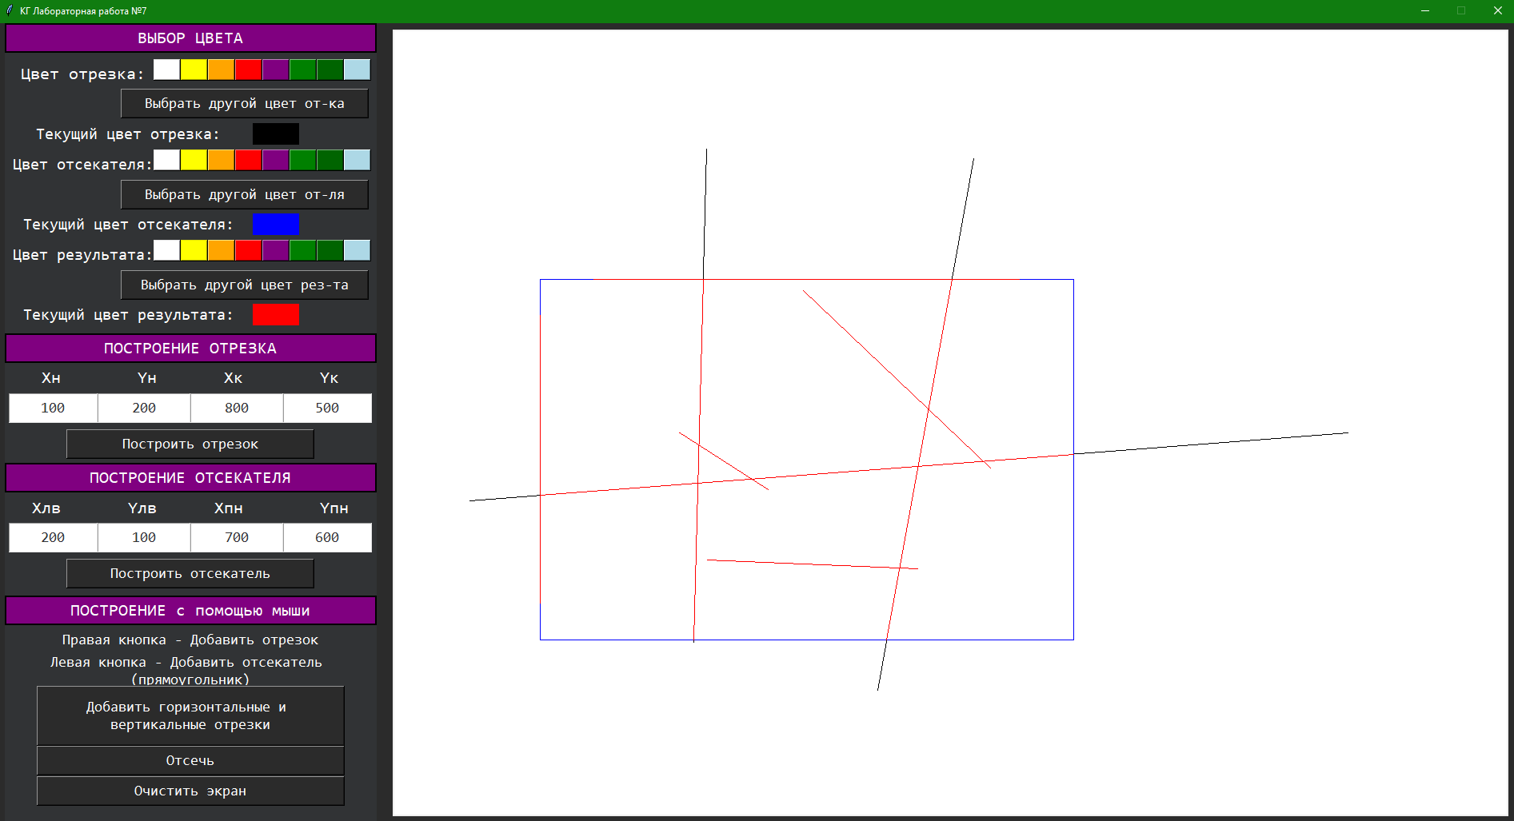Click the 'Правая кнопка - Добавить отрезок' text
The image size is (1514, 821).
pyautogui.click(x=190, y=640)
